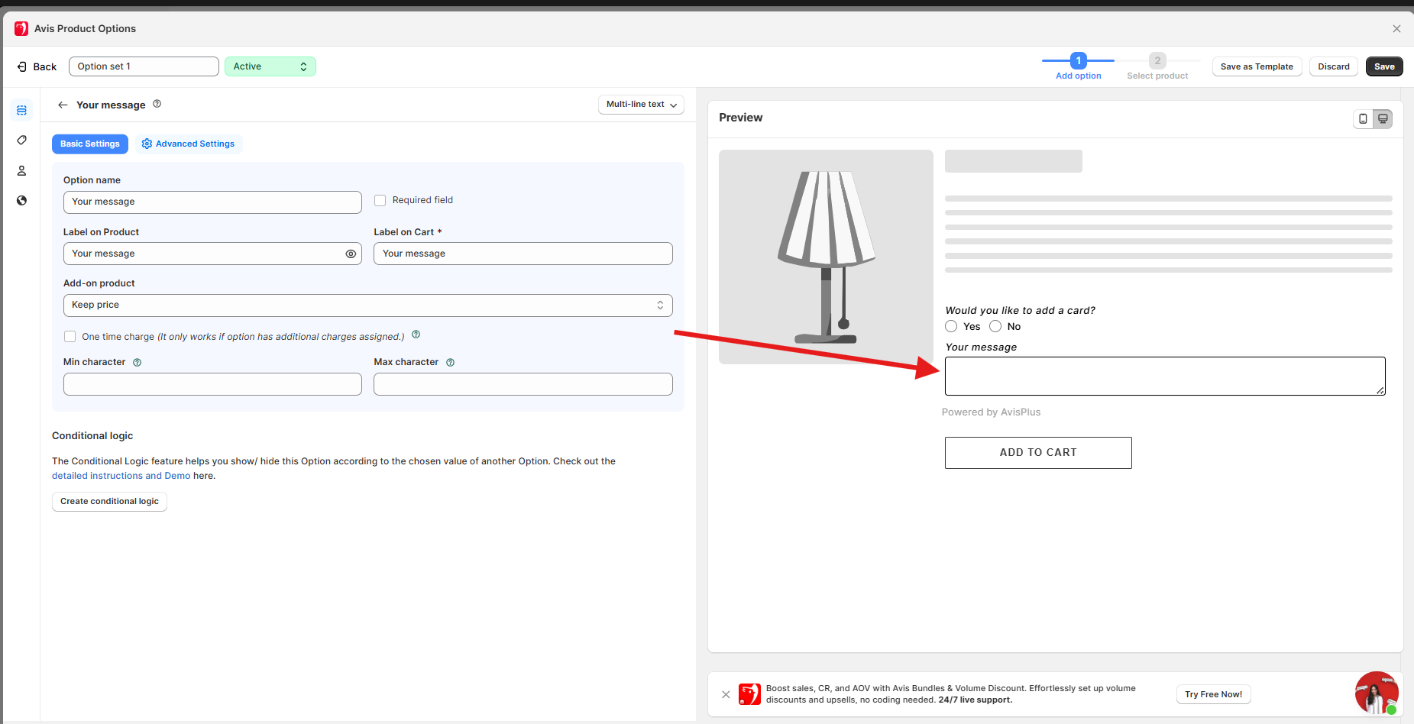The image size is (1414, 724).
Task: Click the back arrow beside Your message
Action: tap(63, 105)
